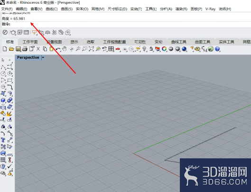The width and height of the screenshot is (251, 192).
Task: Select the Box solid tool
Action: 3,100
